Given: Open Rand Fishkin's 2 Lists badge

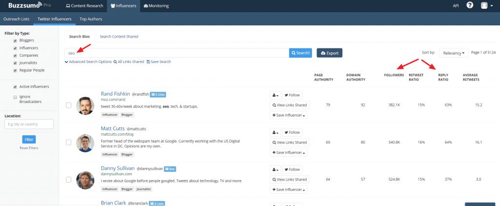Looking at the screenshot, I should pos(158,94).
